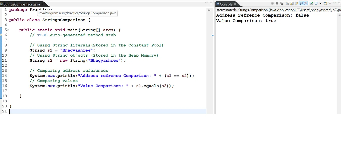
Task: Open a new console with the Open Console icon
Action: (x=325, y=3)
